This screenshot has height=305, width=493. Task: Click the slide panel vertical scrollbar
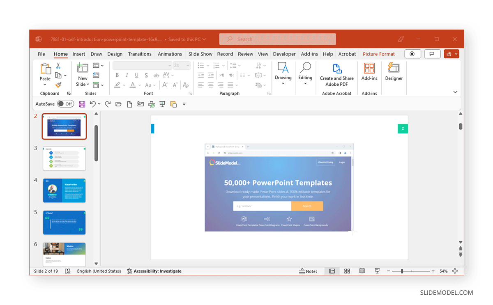(x=96, y=143)
